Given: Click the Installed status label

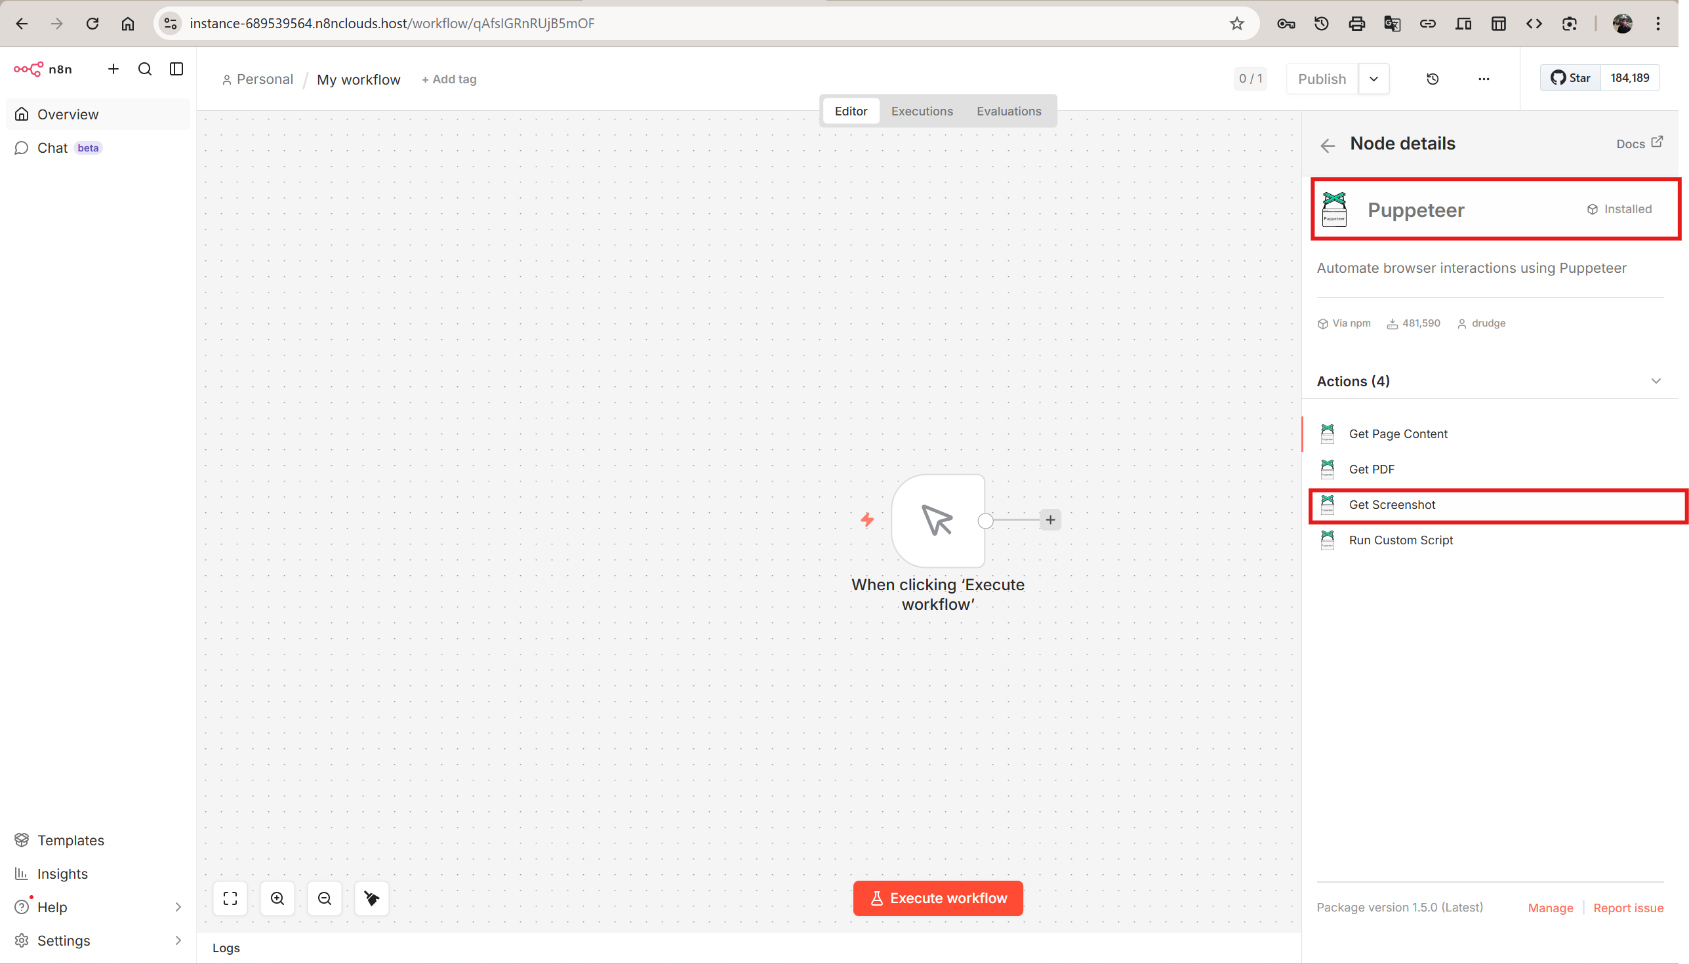Looking at the screenshot, I should (1619, 209).
